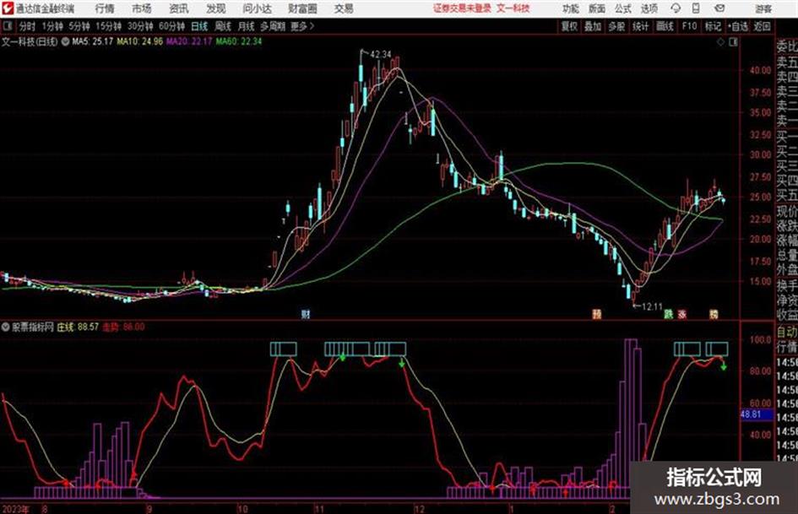The height and width of the screenshot is (514, 798).
Task: Click the MA5: 25.17 value
Action: (x=93, y=41)
